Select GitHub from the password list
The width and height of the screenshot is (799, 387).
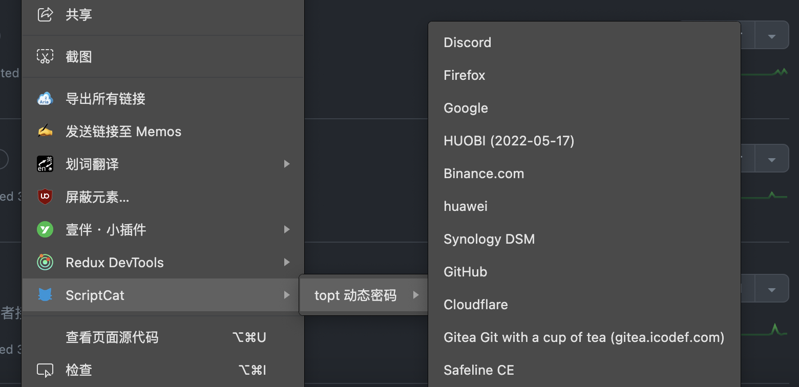465,272
